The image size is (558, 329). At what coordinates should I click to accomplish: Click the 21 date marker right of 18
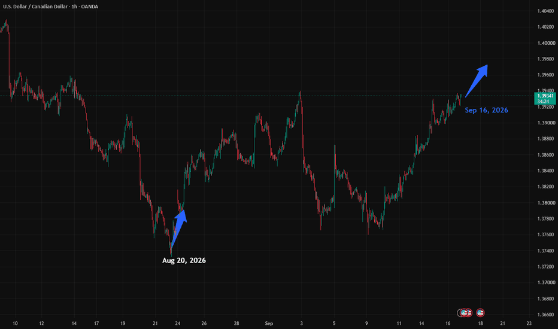(502, 323)
